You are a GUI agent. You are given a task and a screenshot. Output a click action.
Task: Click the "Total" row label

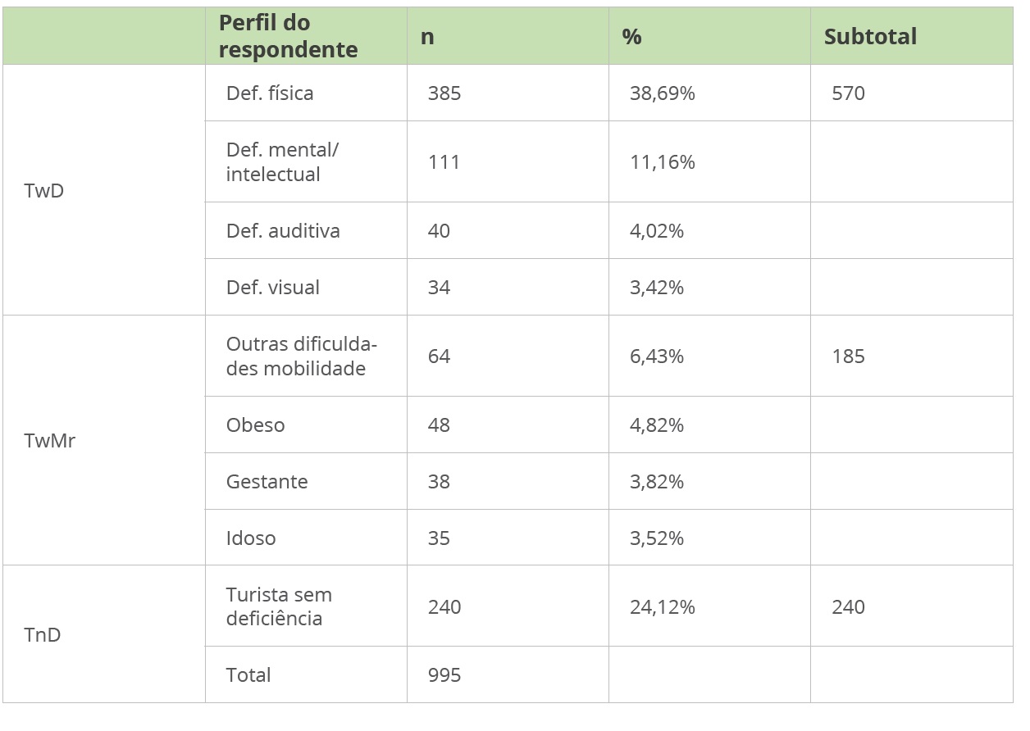point(248,675)
